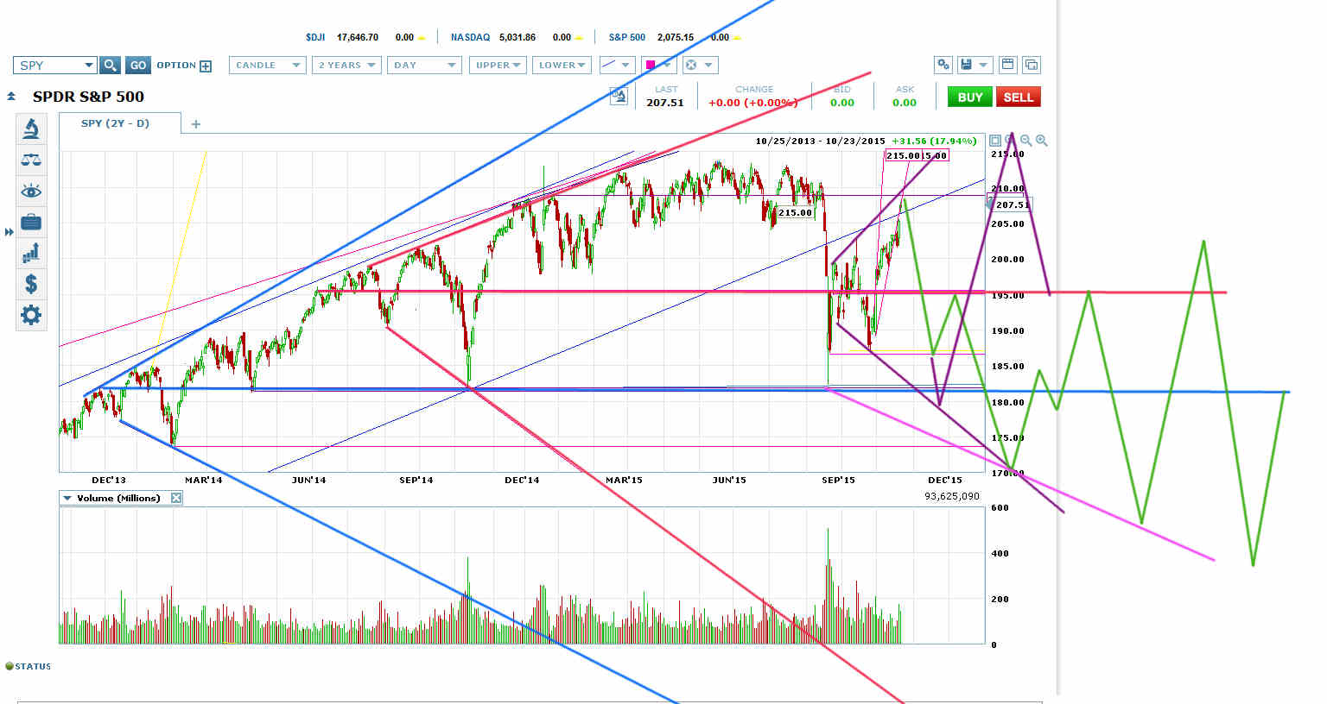
Task: Open the LOWER indicators dropdown
Action: 562,65
